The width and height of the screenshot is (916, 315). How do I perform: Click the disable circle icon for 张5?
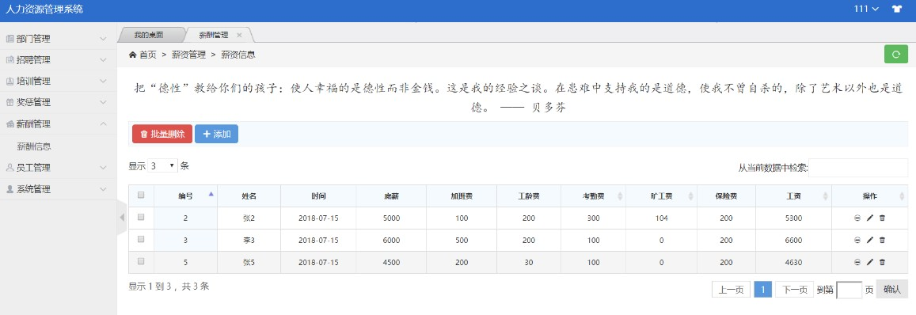pyautogui.click(x=857, y=263)
